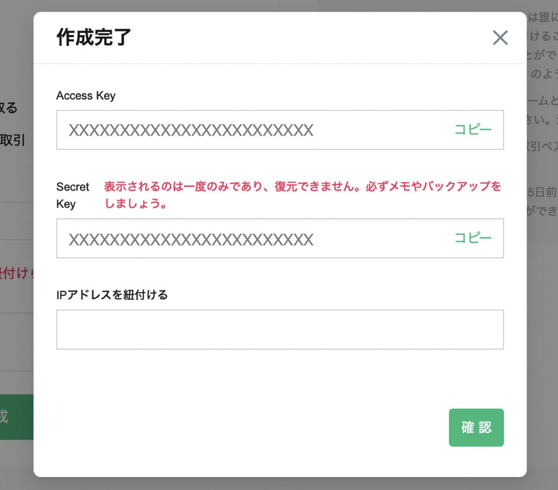The image size is (558, 490).
Task: Copy the Secret Key value
Action: pyautogui.click(x=472, y=237)
